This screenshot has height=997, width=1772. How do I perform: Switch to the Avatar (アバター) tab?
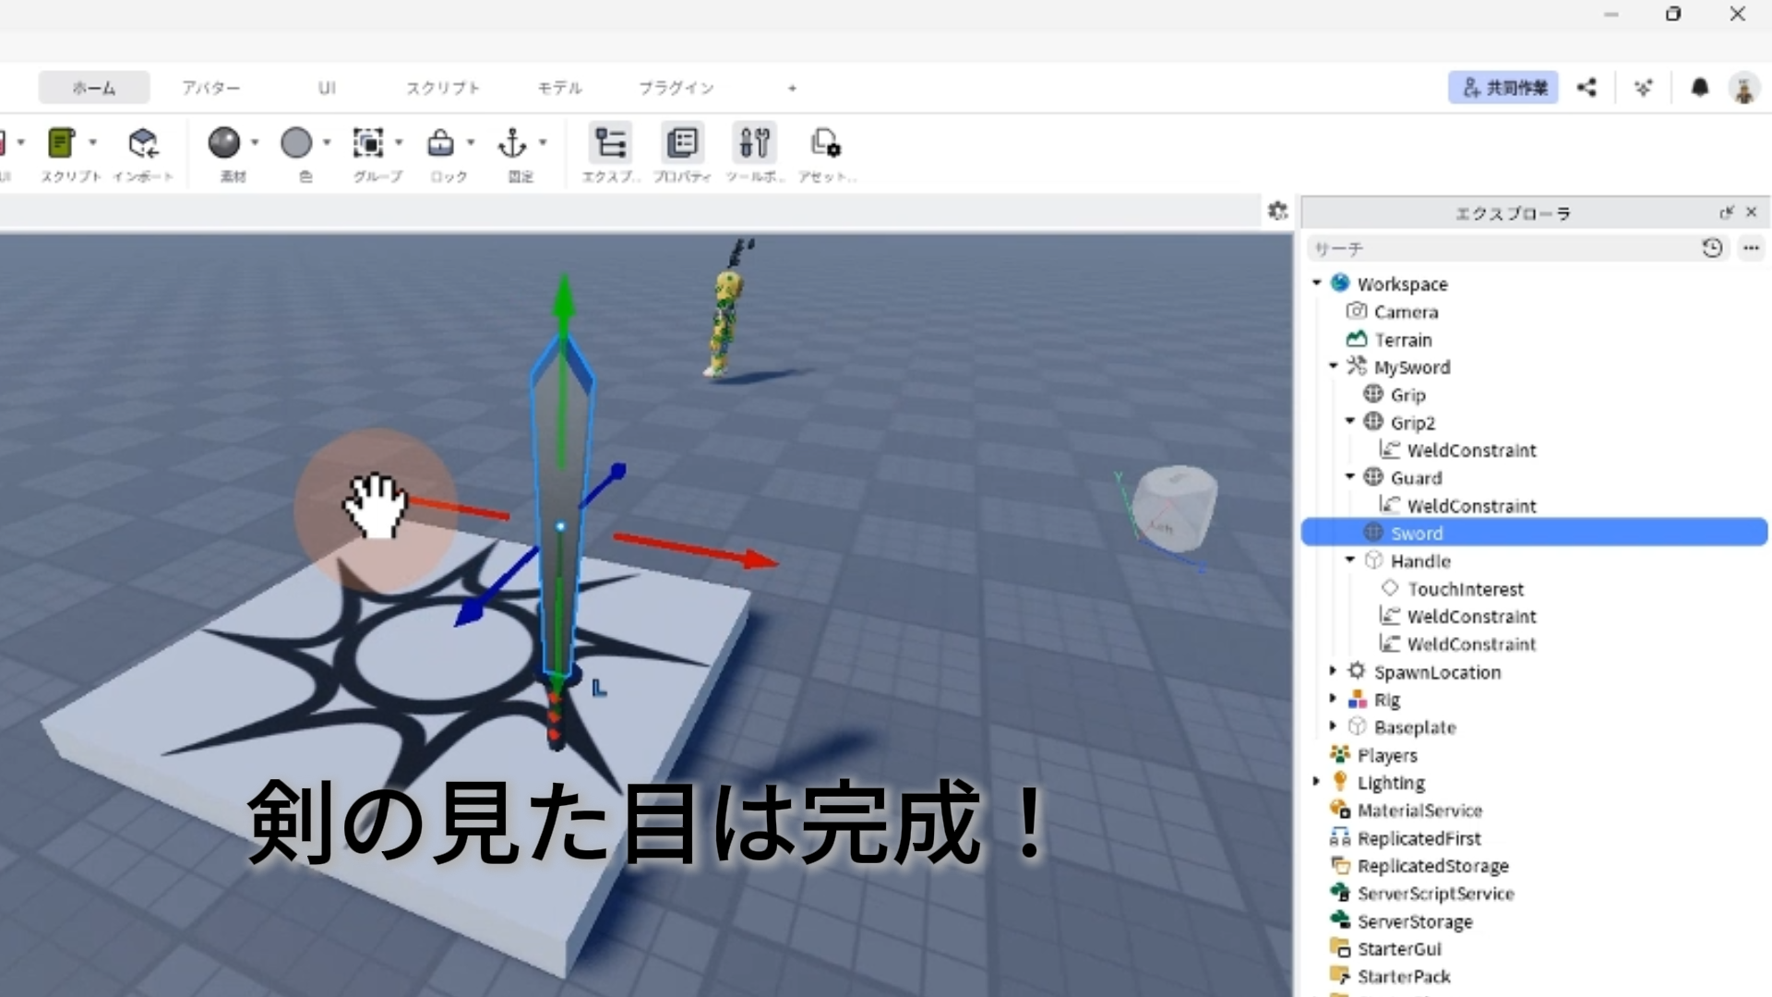coord(210,88)
